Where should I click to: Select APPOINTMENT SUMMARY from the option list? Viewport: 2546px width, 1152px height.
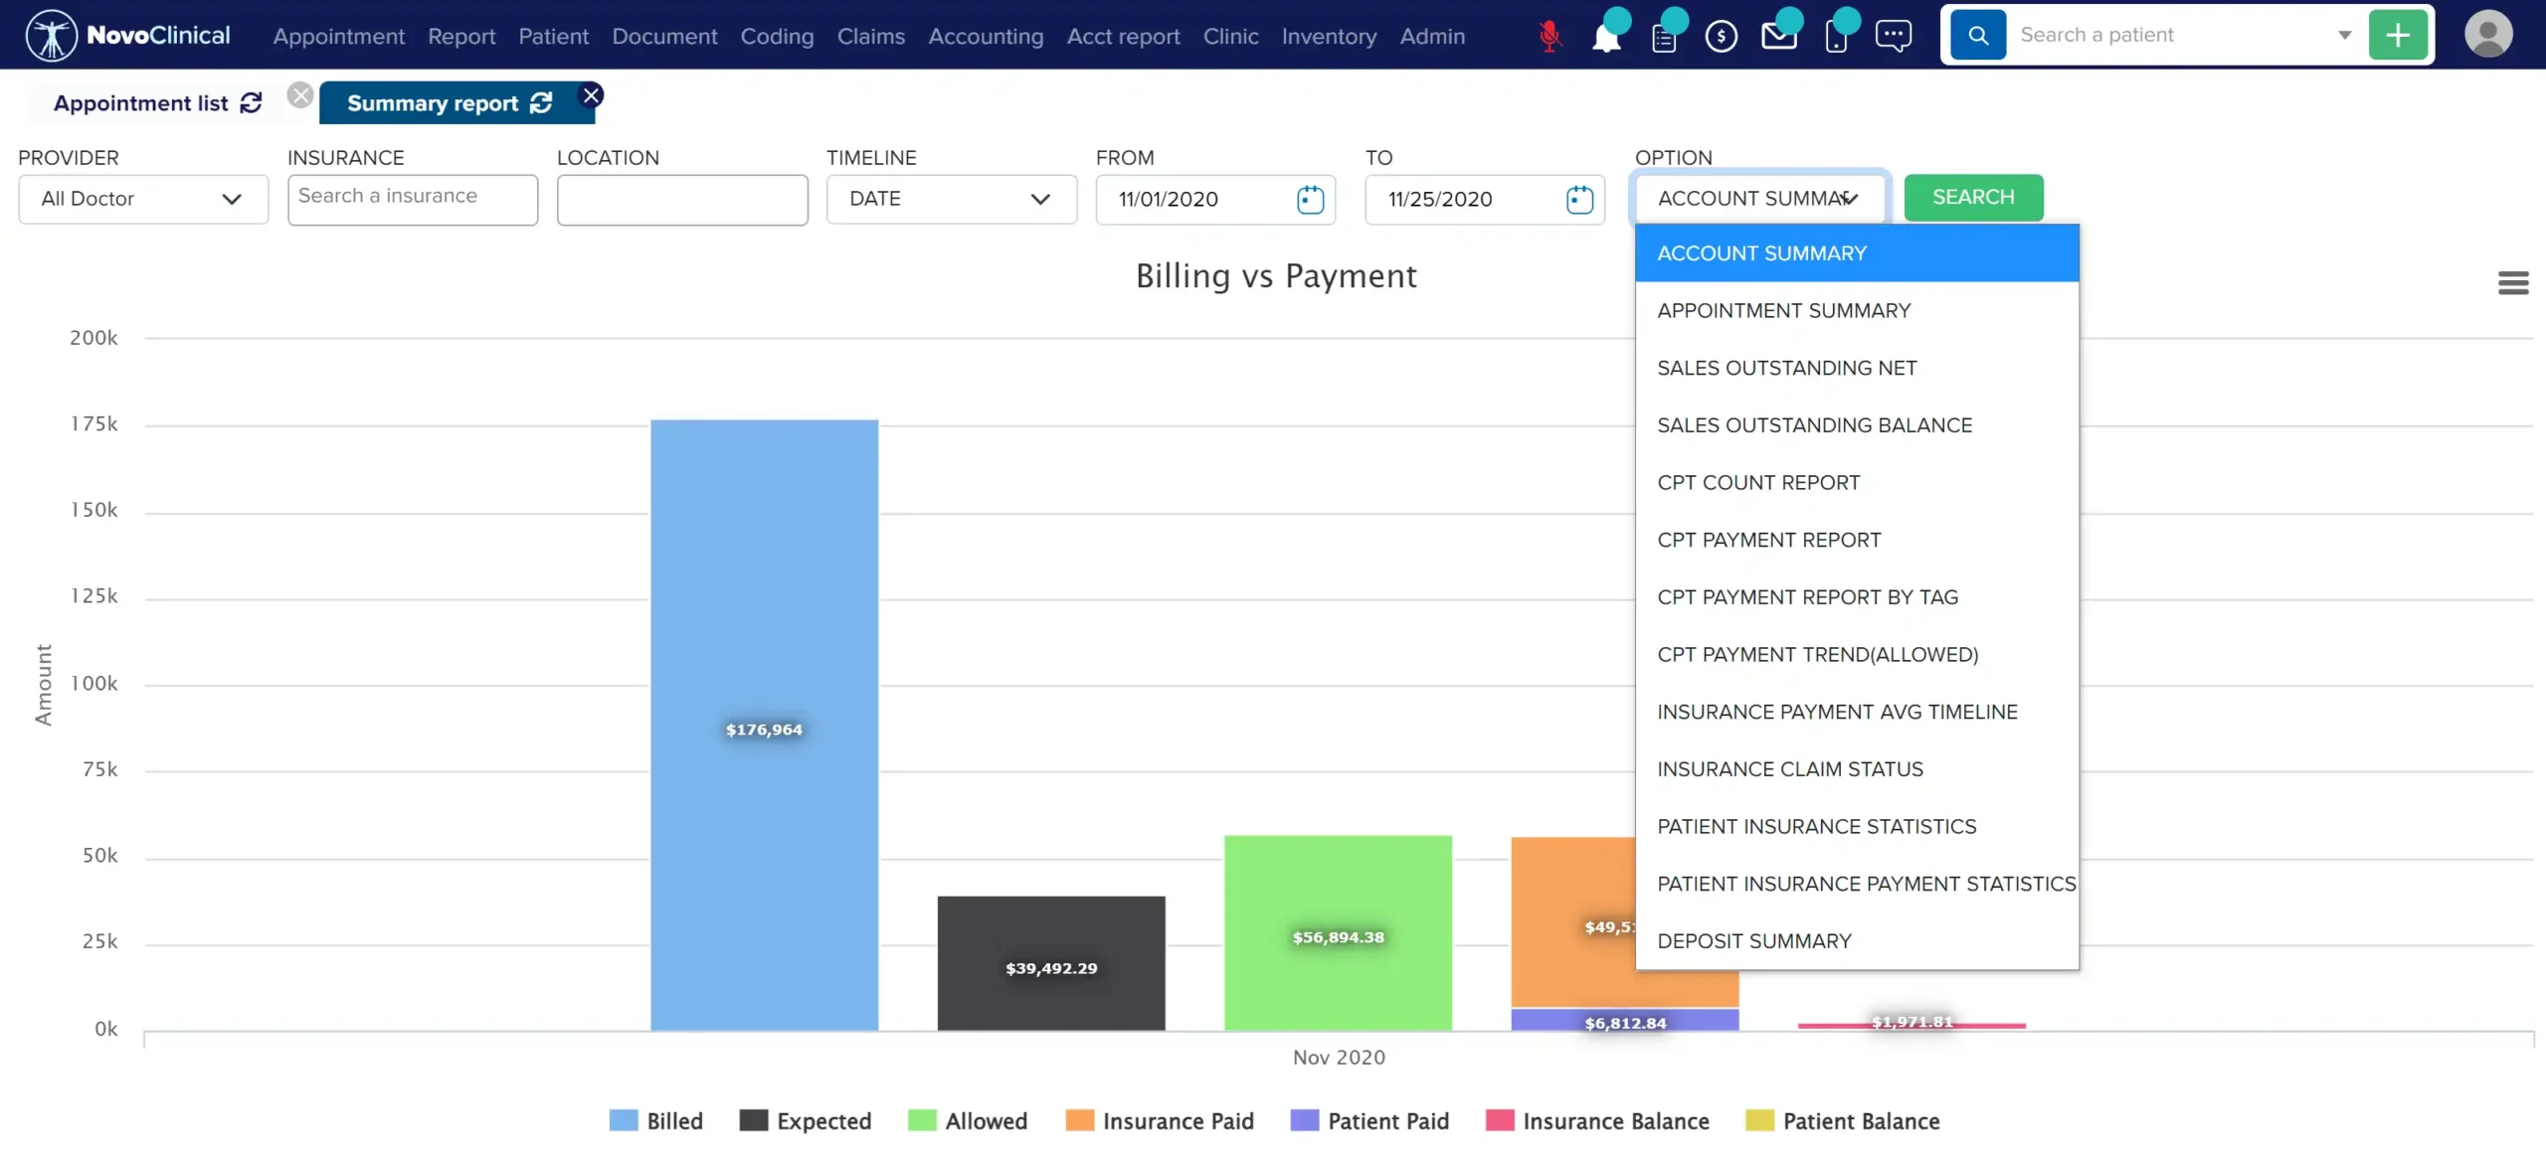click(x=1783, y=310)
